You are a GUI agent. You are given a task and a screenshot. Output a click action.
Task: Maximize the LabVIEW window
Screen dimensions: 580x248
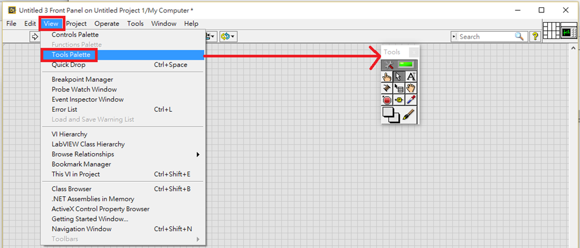coord(541,10)
